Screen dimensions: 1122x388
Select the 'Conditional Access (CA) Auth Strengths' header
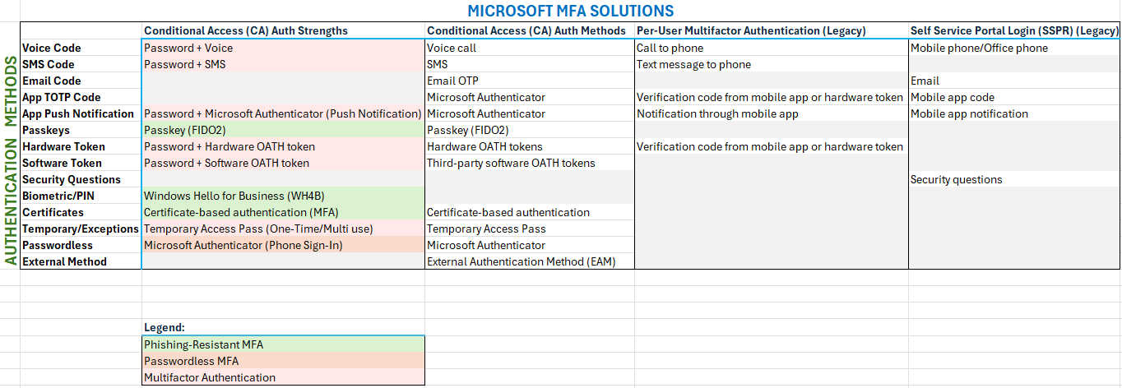tap(283, 30)
